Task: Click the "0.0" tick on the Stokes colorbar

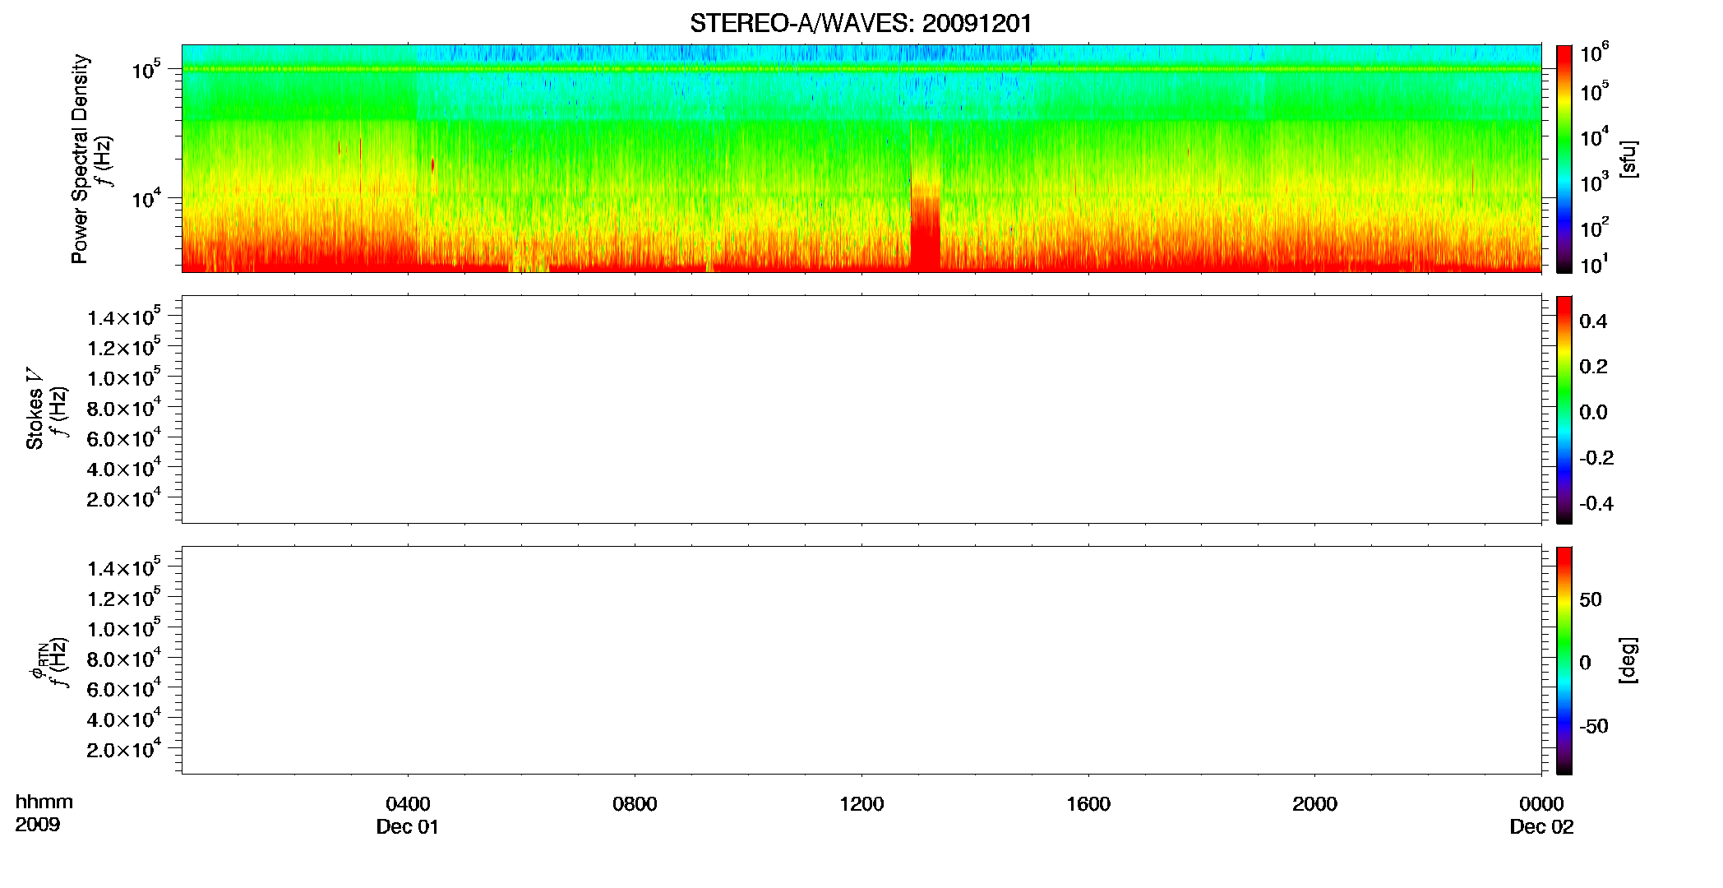Action: (x=1593, y=413)
